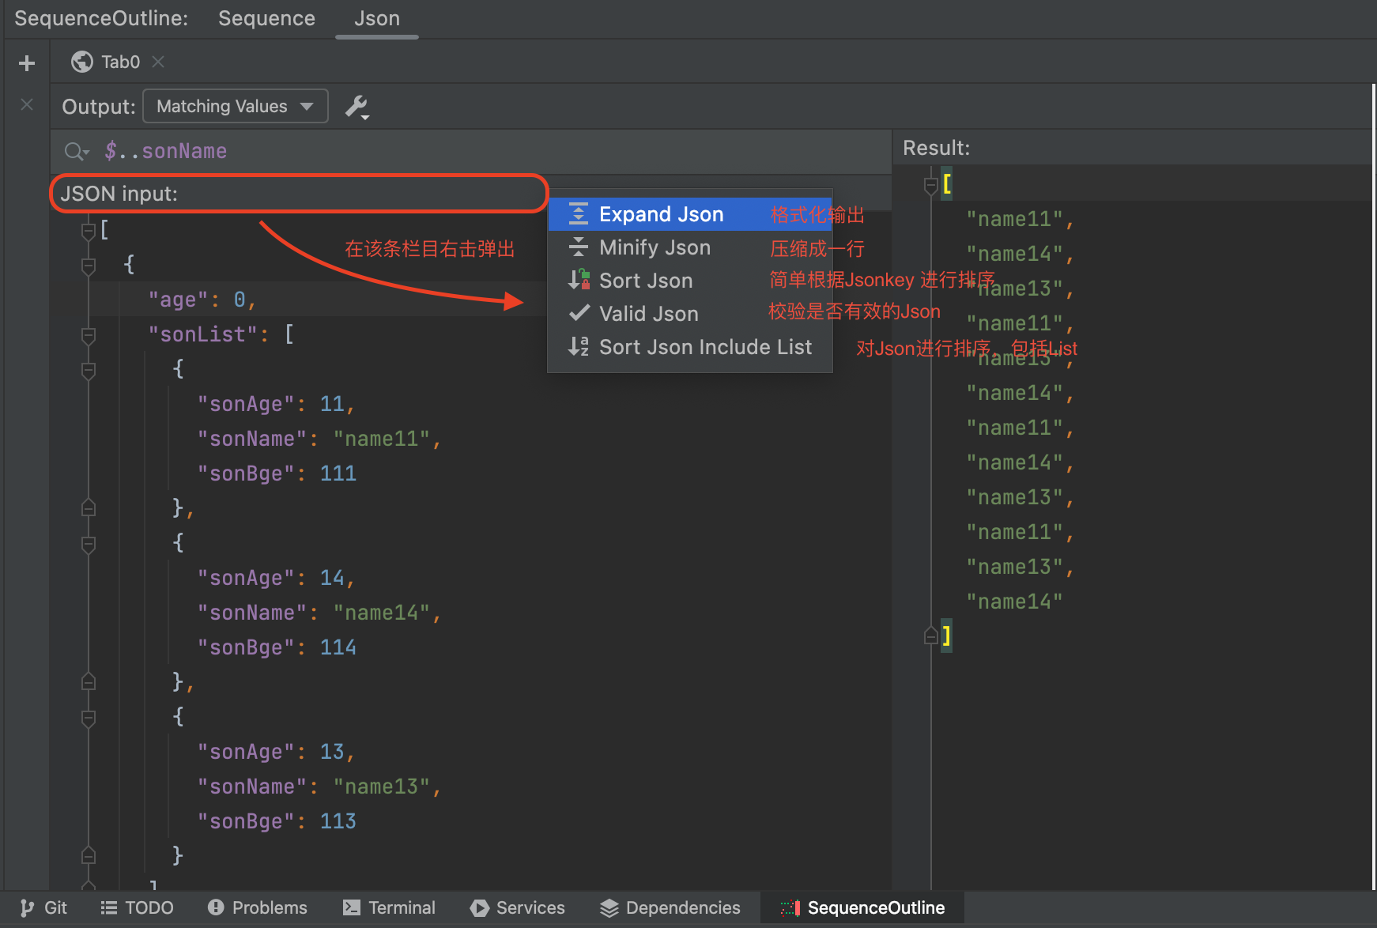Image resolution: width=1377 pixels, height=928 pixels.
Task: Open the SequenceOutline tool window
Action: pyautogui.click(x=862, y=907)
